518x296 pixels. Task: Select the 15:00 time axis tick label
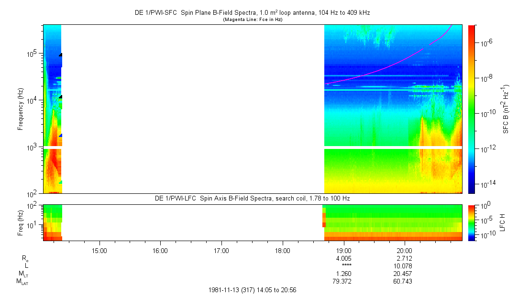click(99, 250)
